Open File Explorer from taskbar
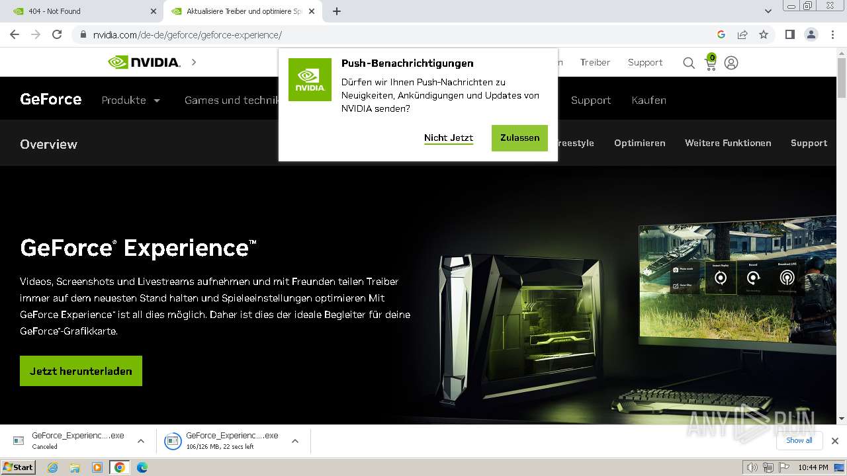This screenshot has height=476, width=847. 75,467
